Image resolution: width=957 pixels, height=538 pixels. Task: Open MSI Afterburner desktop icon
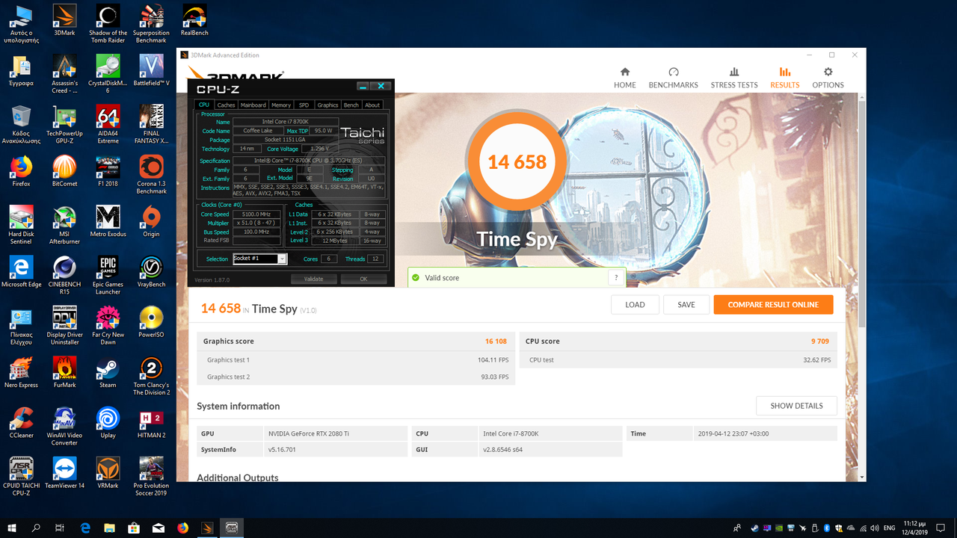pos(64,224)
